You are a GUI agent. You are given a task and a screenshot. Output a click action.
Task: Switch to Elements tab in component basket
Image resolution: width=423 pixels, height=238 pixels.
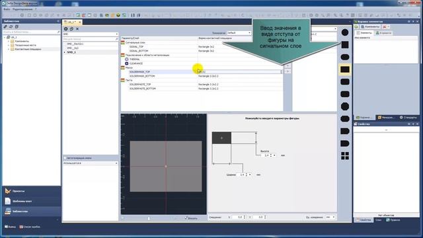coord(364,33)
